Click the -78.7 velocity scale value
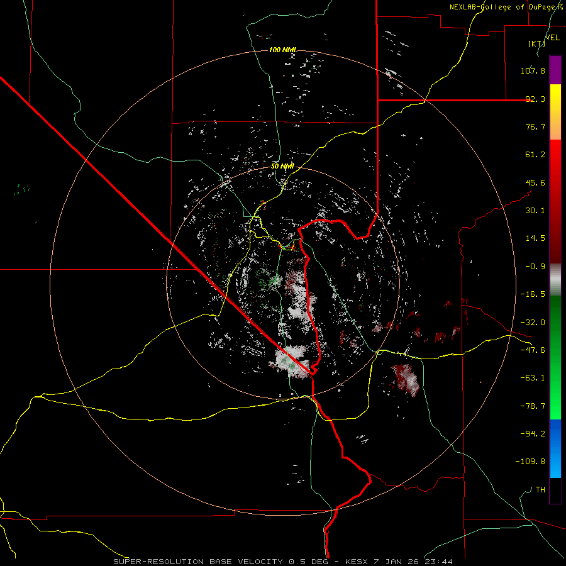566x566 pixels. click(533, 406)
